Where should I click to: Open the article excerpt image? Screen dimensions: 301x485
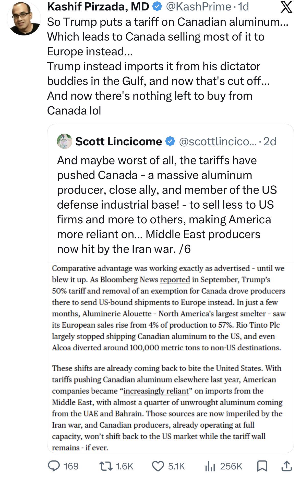click(x=168, y=357)
